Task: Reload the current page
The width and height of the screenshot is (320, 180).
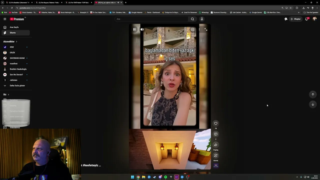Action: click(12, 8)
